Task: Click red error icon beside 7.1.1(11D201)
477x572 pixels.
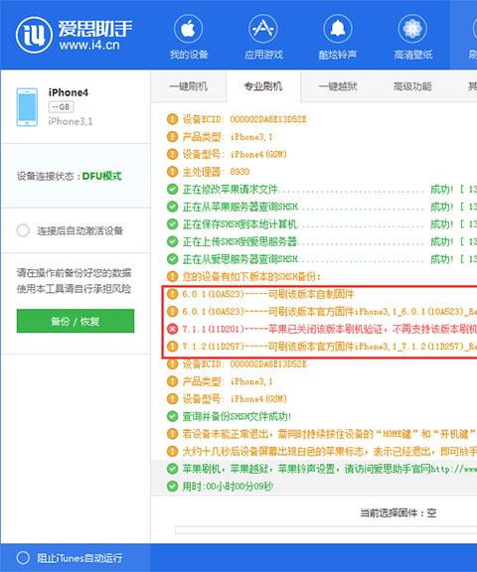Action: 172,329
